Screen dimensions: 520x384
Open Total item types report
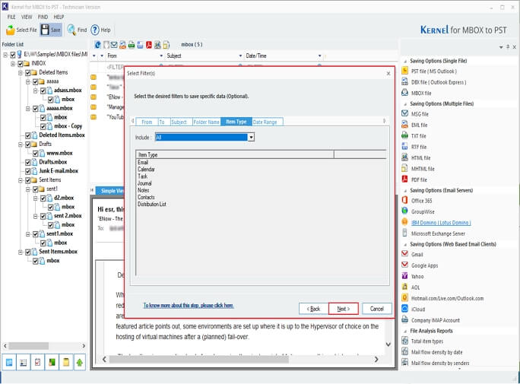coord(426,341)
